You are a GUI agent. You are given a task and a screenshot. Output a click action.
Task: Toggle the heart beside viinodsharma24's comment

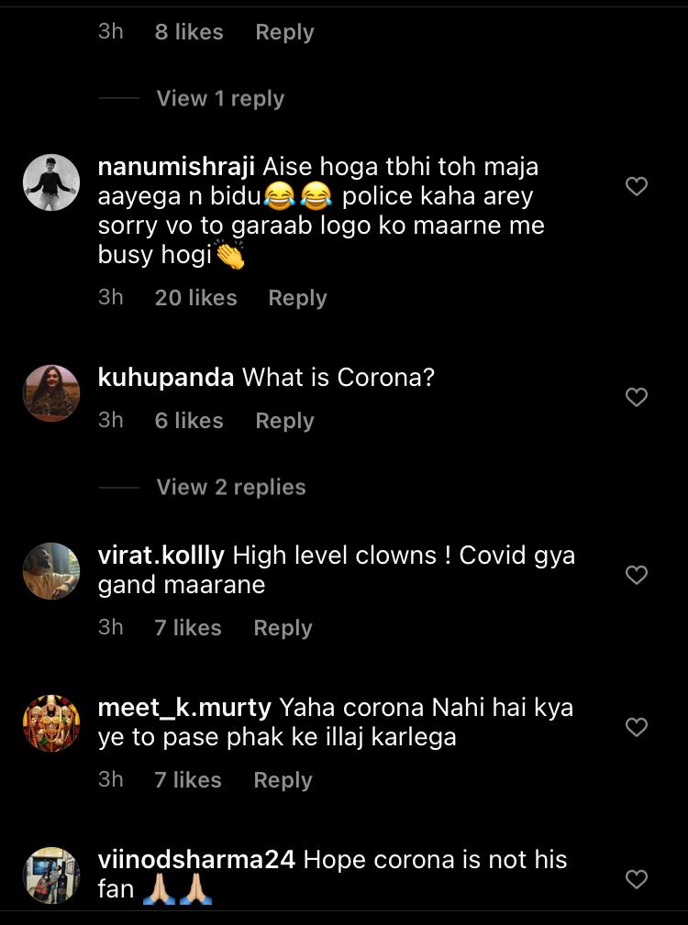pyautogui.click(x=638, y=878)
